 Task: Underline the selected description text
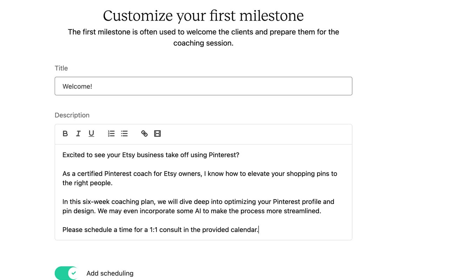[91, 133]
